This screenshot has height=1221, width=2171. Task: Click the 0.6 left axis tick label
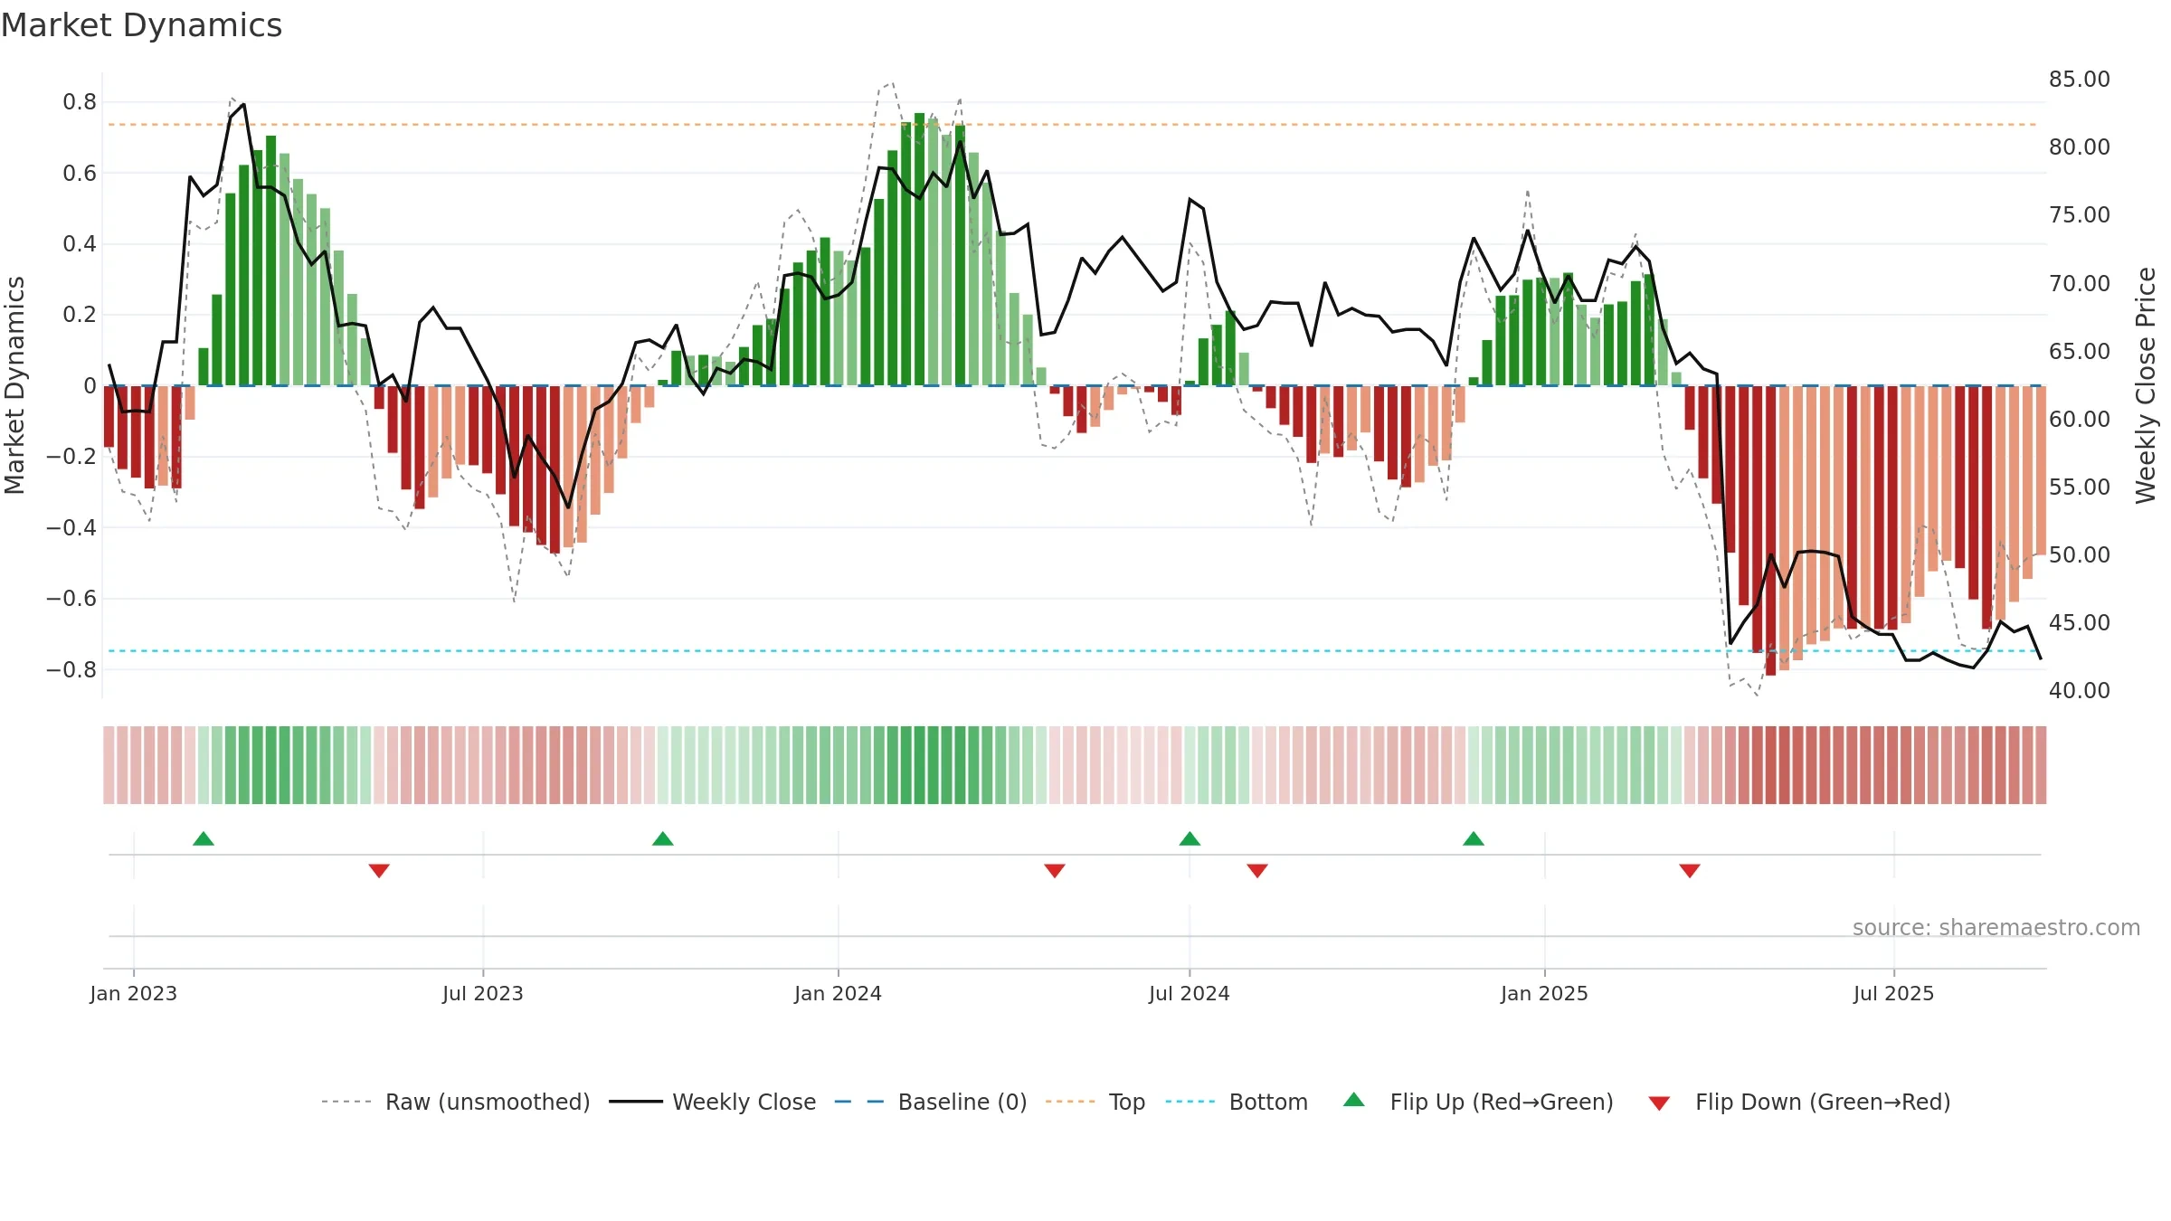tap(80, 174)
